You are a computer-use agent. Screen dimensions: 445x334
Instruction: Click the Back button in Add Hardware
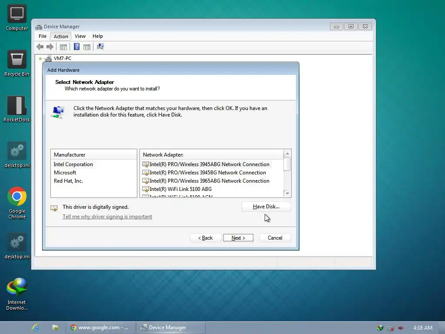pos(206,238)
